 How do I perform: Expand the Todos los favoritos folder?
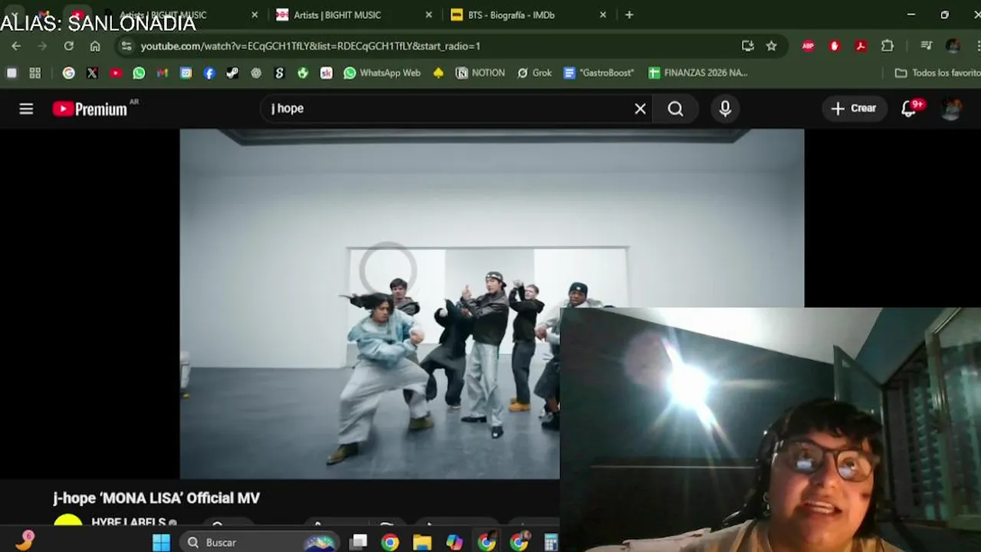coord(937,73)
